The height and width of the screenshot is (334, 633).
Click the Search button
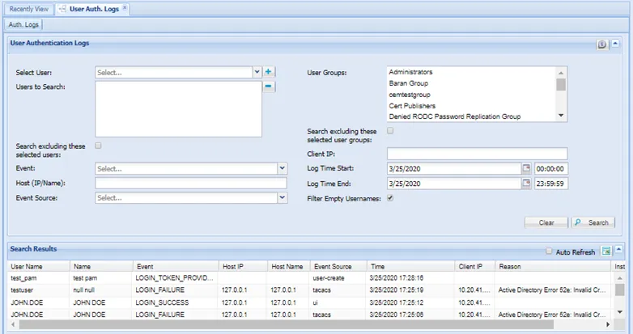tap(593, 222)
